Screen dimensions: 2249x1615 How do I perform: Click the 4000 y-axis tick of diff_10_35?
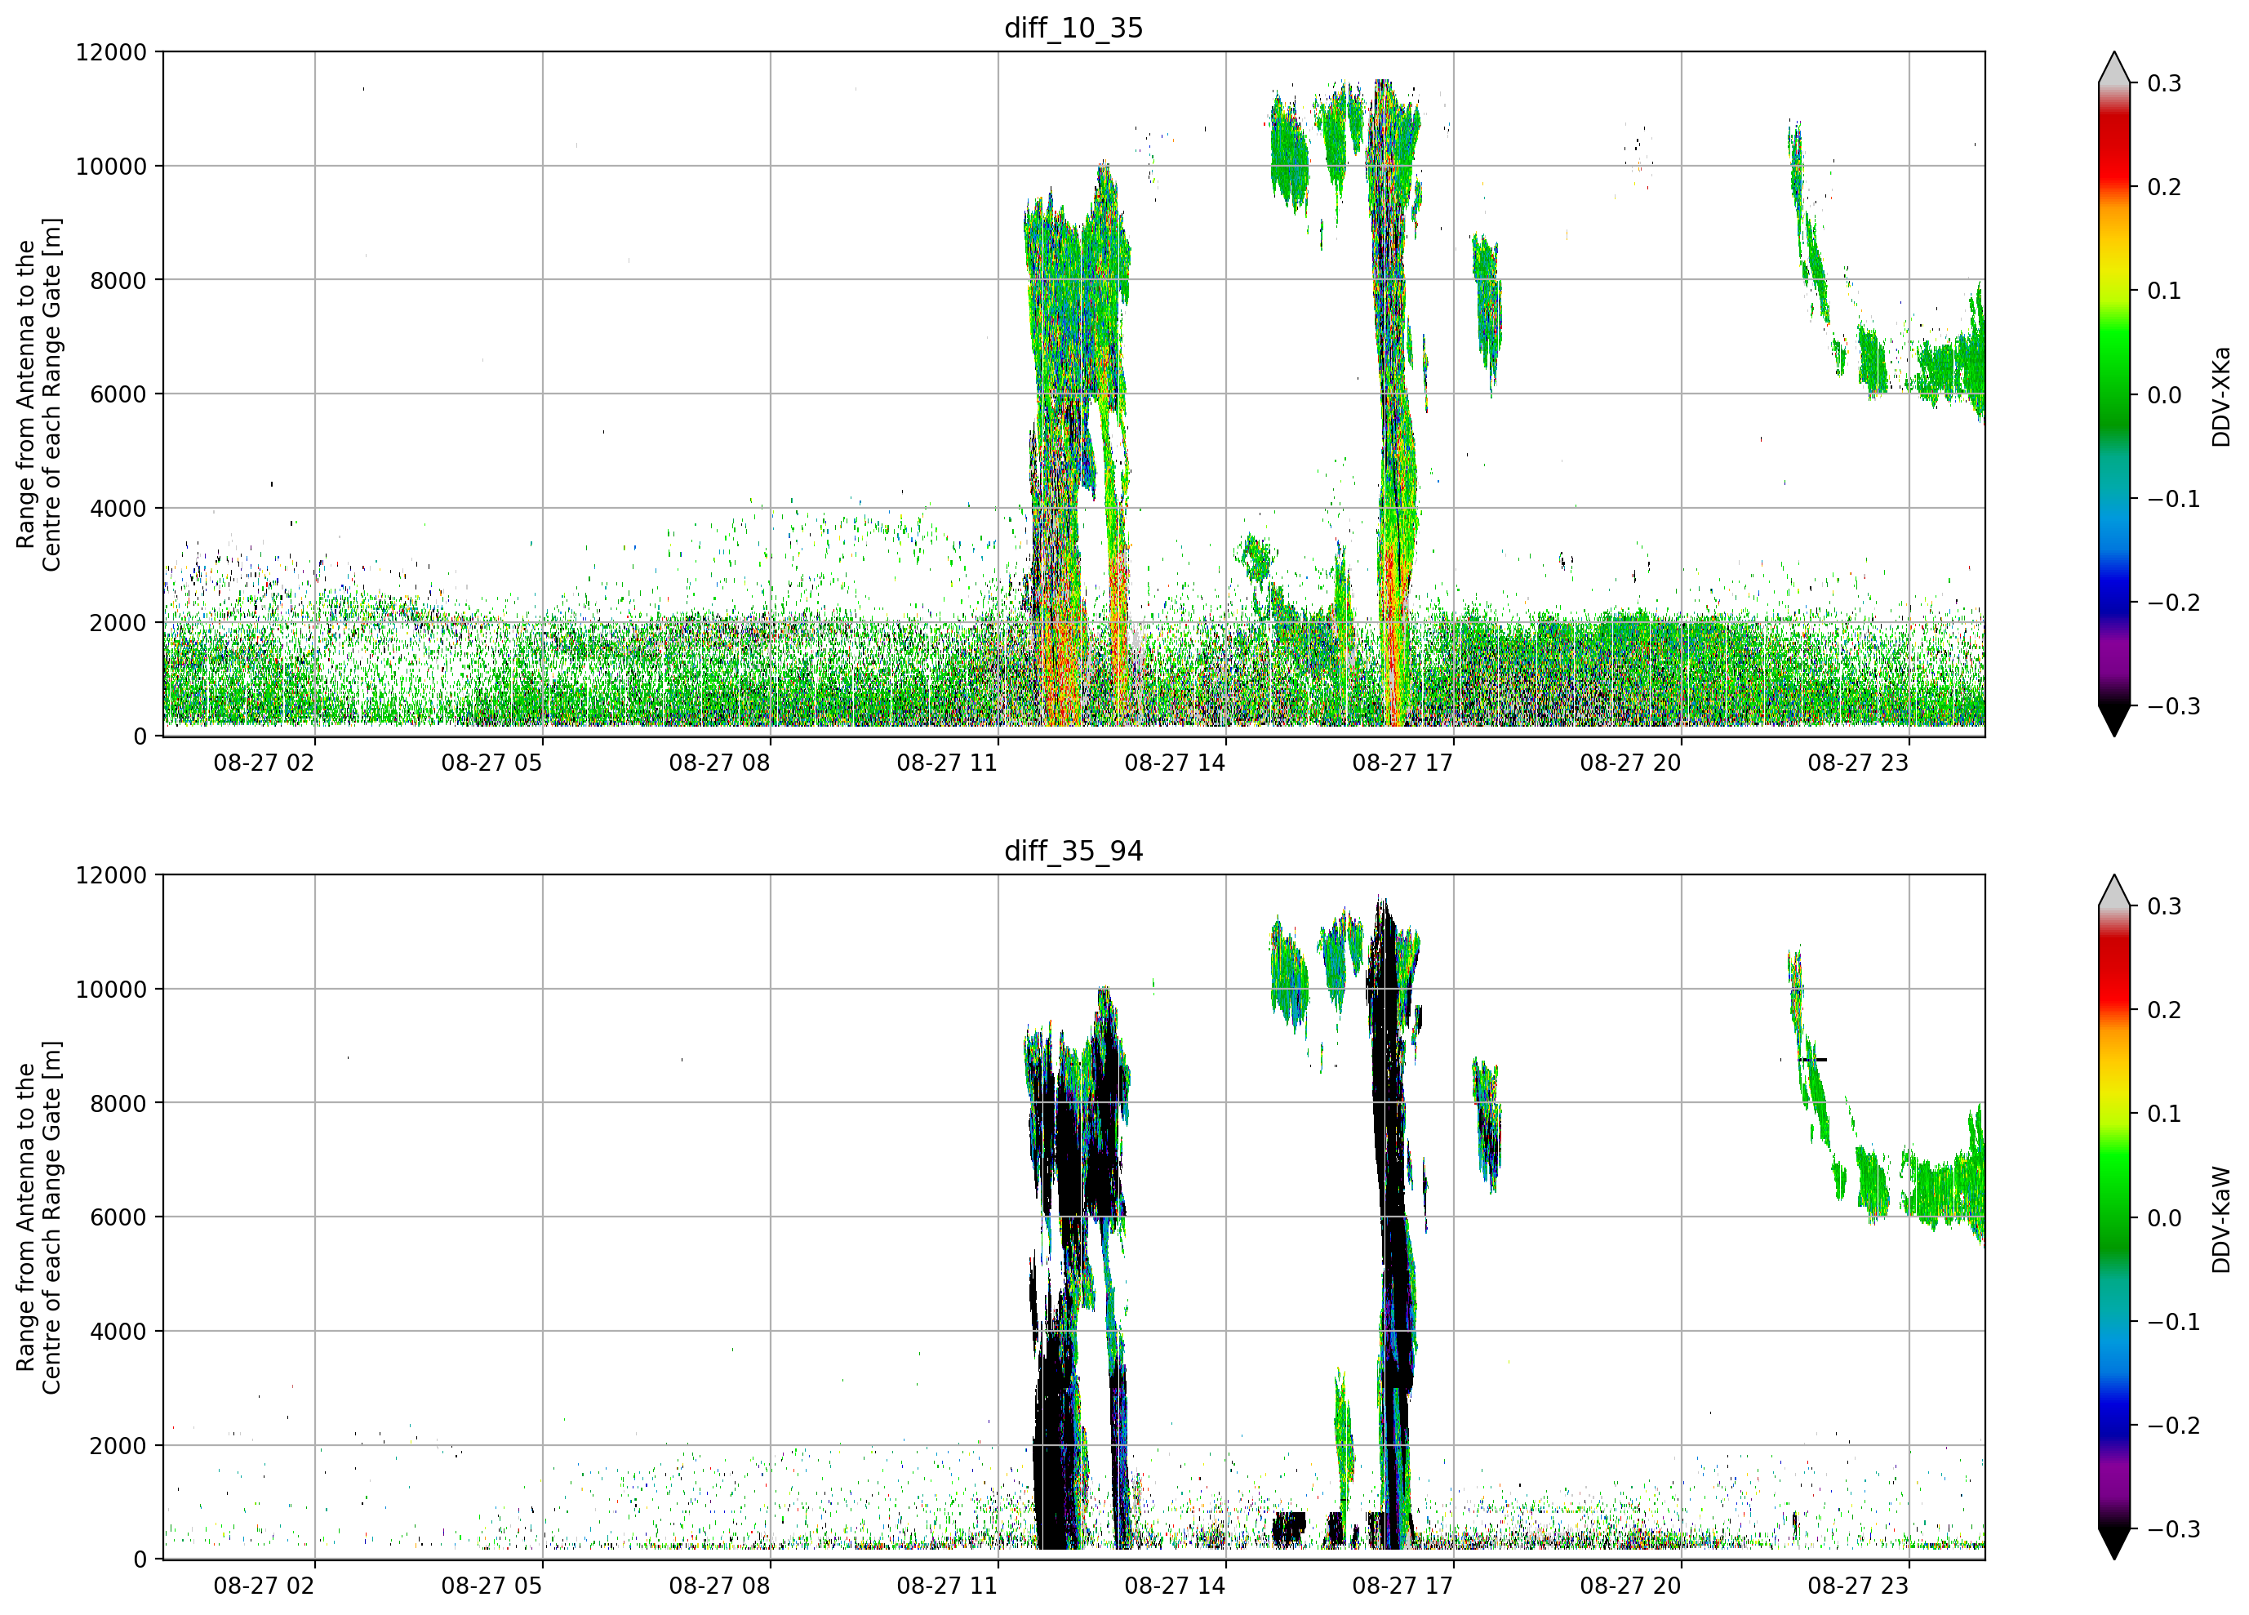coord(118,509)
